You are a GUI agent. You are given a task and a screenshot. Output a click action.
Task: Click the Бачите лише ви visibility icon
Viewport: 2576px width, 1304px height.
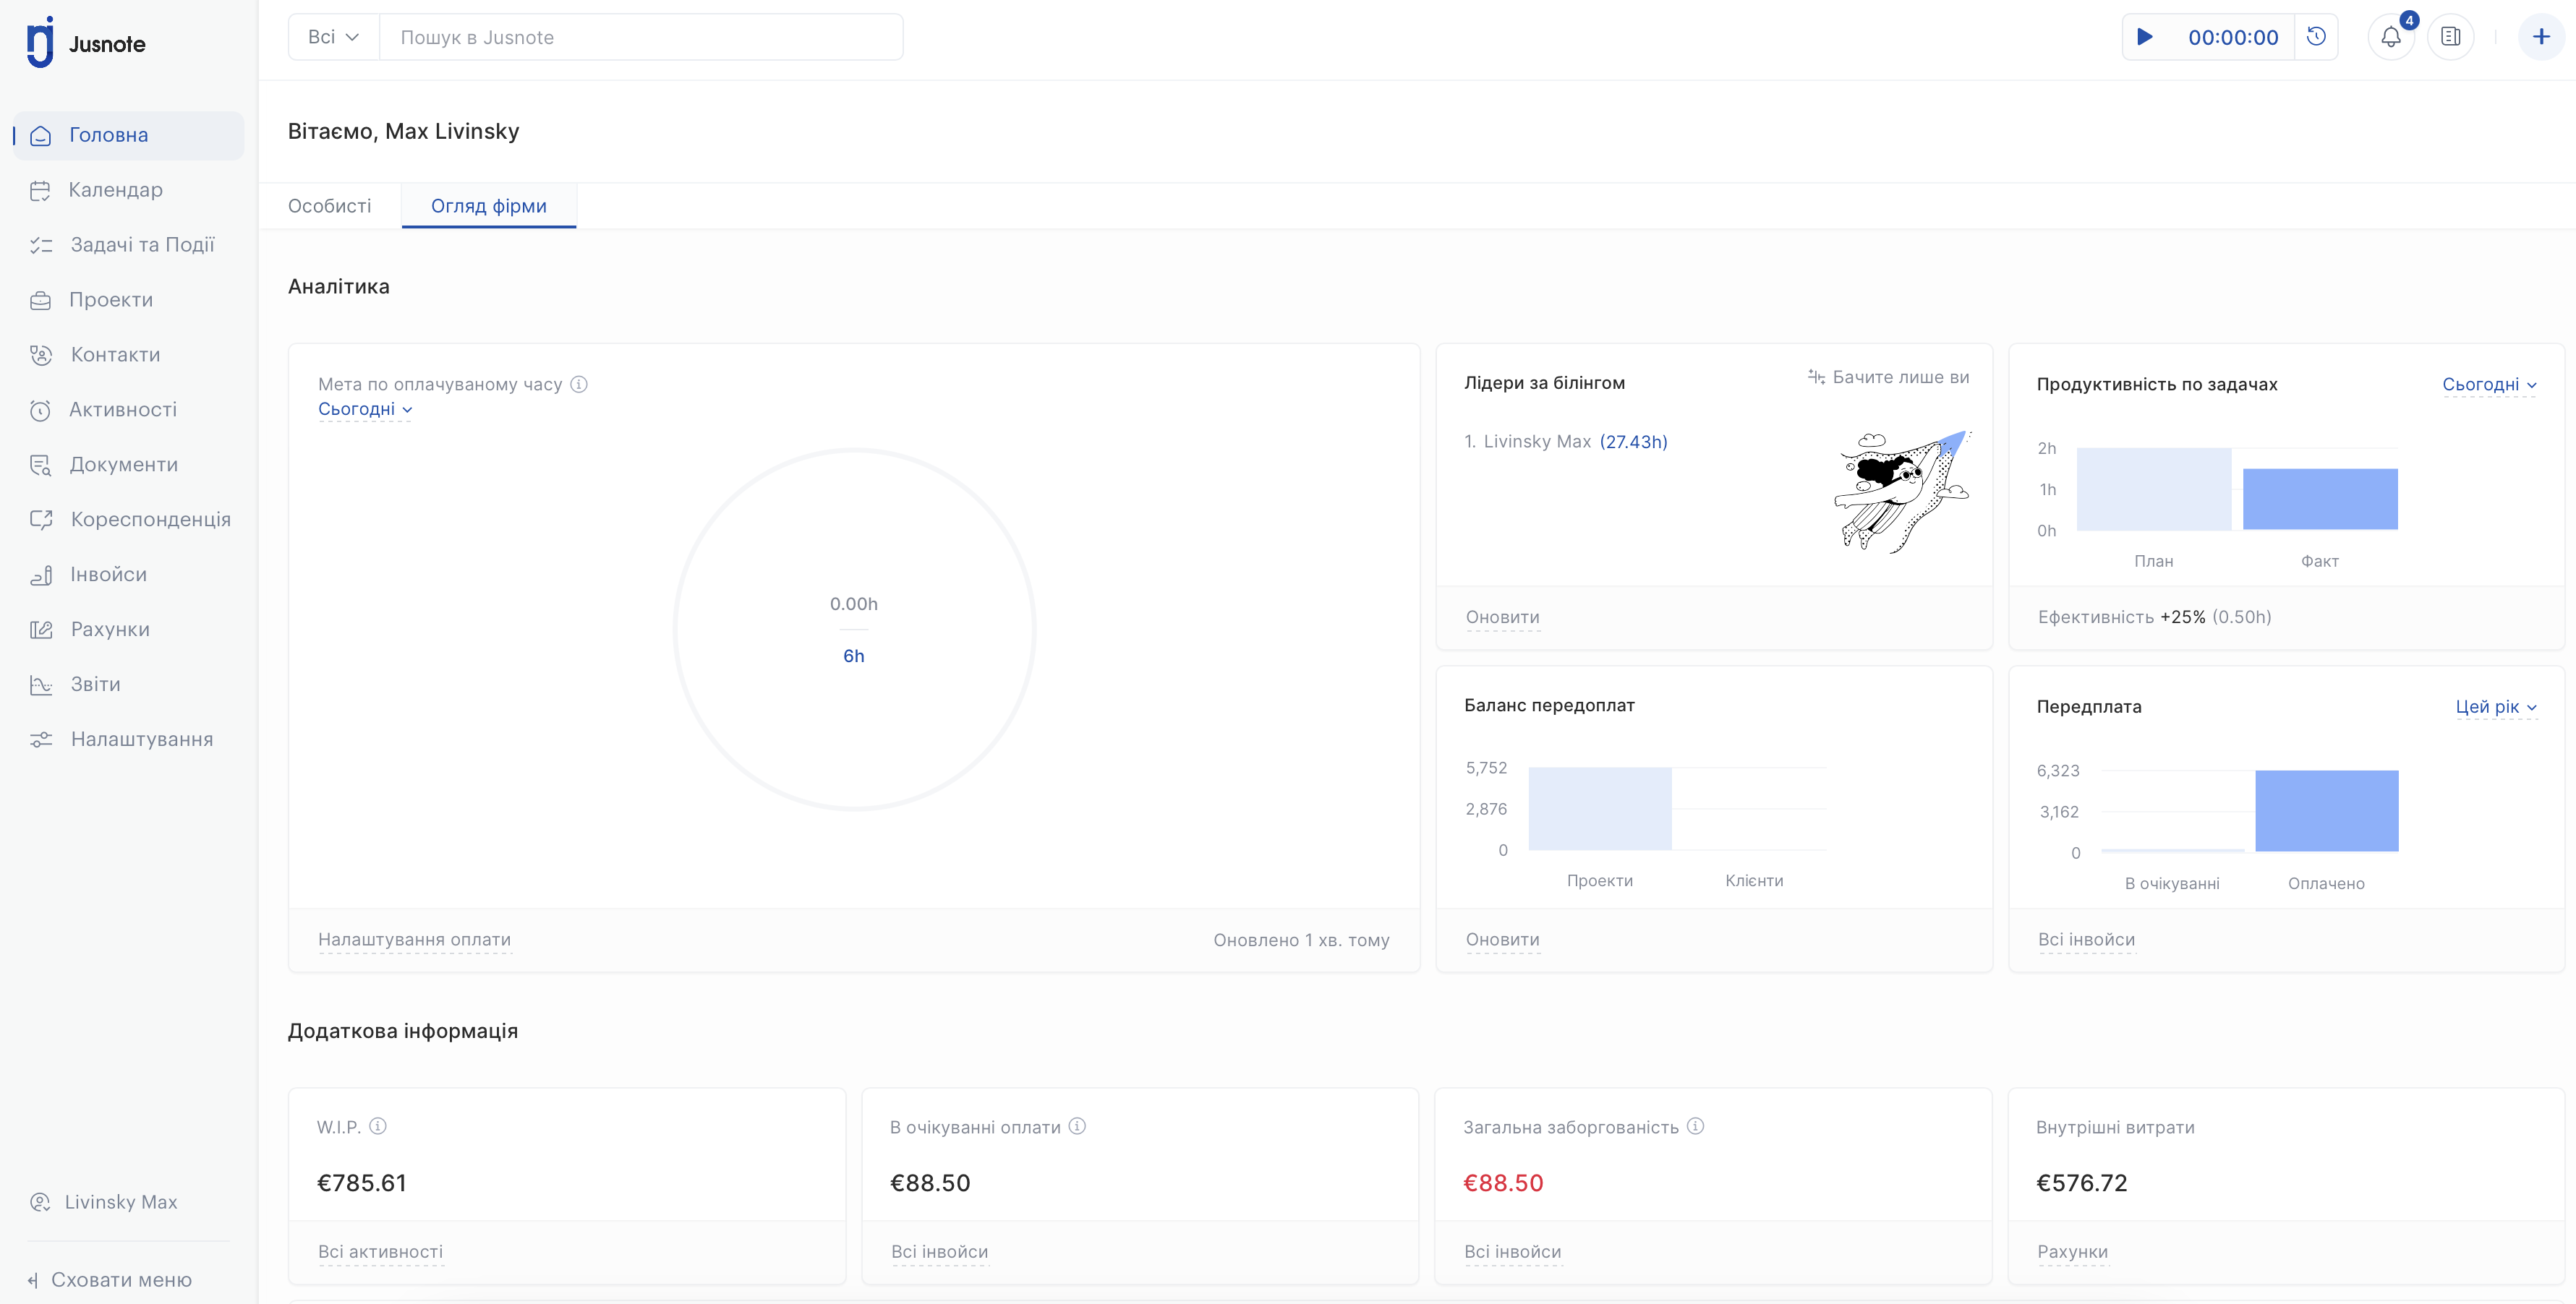(x=1816, y=377)
